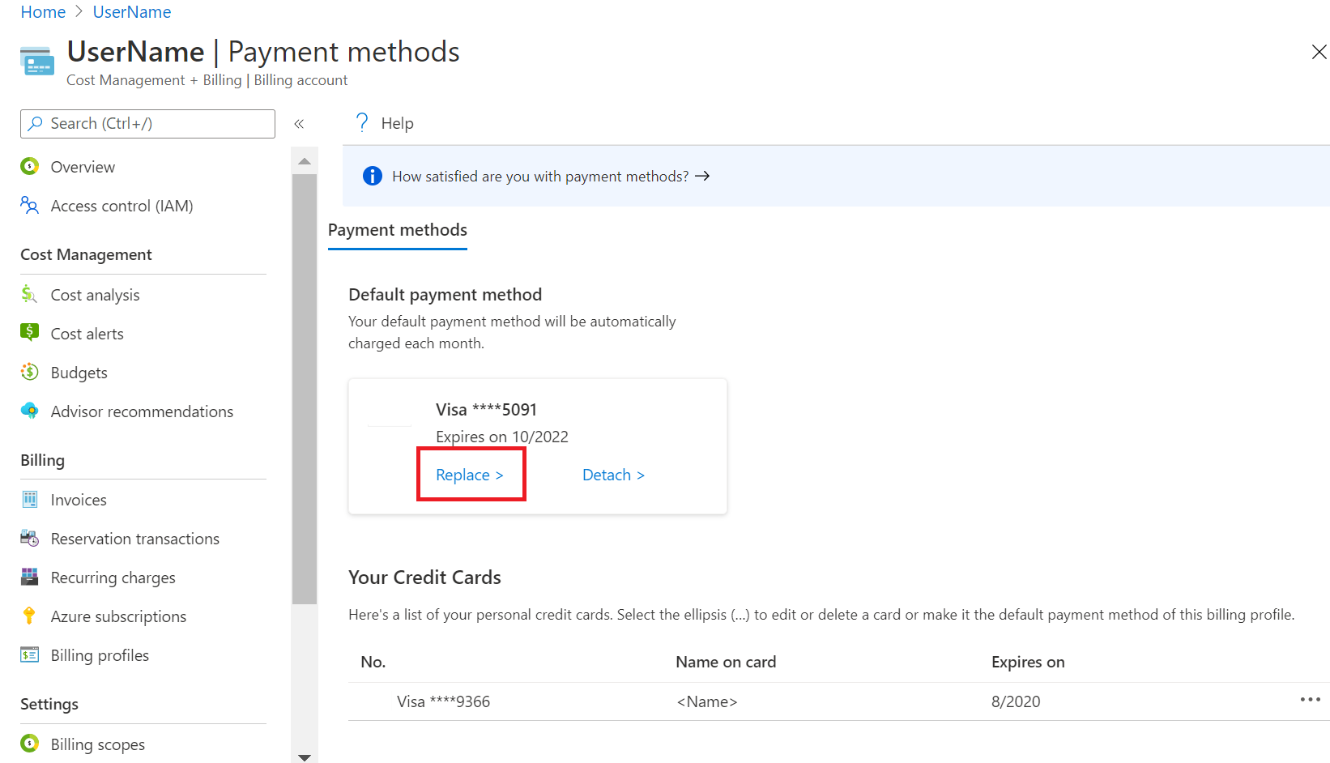Click the Access control (IAM) people icon
This screenshot has width=1330, height=763.
29,206
